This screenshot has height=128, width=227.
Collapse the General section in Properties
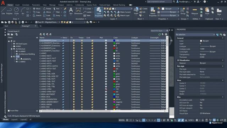223,38
